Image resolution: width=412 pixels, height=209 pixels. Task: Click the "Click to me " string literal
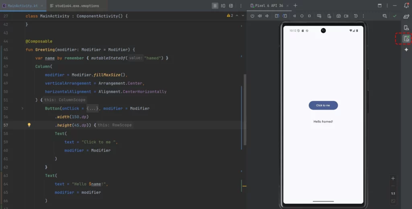coord(99,142)
